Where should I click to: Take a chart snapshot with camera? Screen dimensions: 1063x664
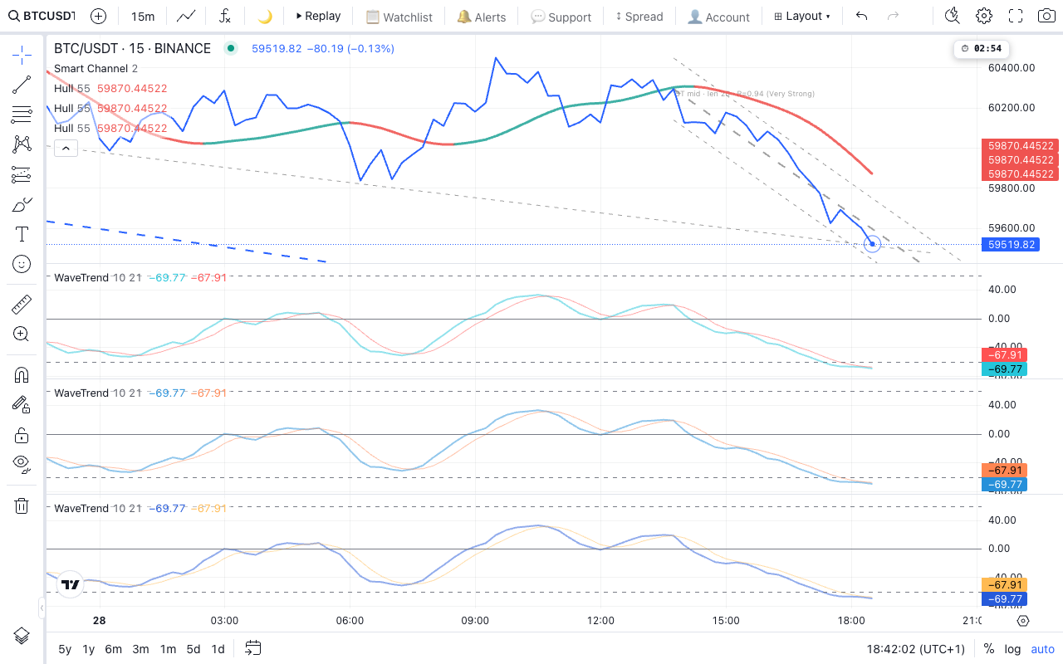click(x=1046, y=16)
